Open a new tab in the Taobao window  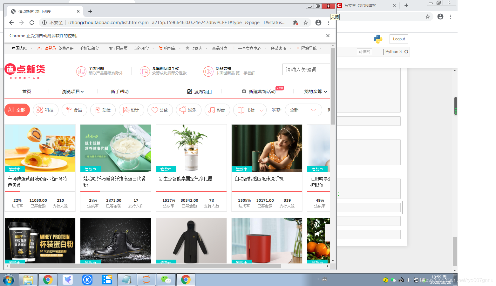[90, 11]
